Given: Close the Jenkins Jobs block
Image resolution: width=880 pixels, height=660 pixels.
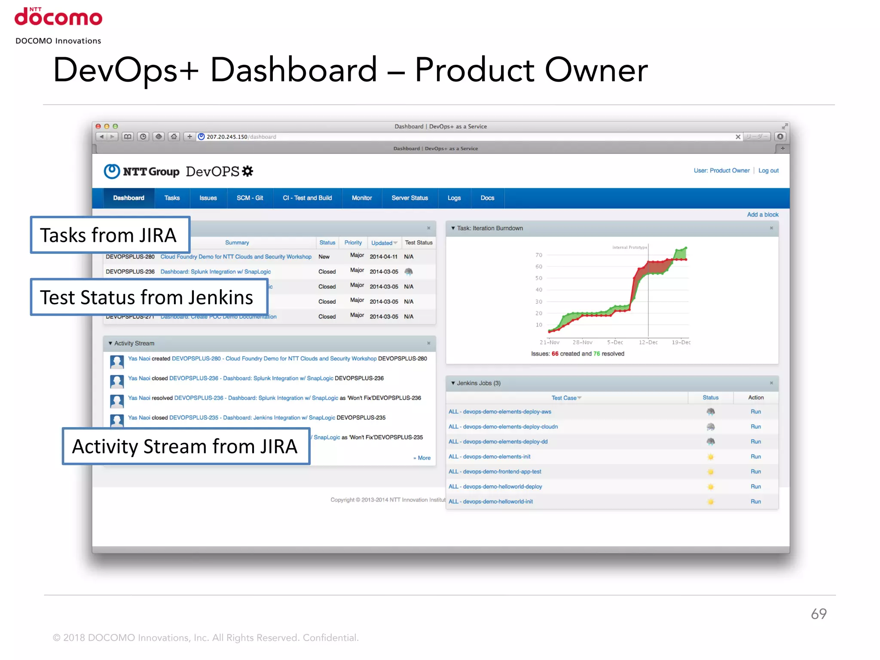Looking at the screenshot, I should point(771,383).
